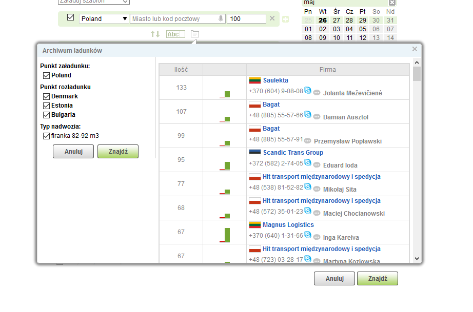Open the Załaduj szablon template dropdown
This screenshot has height=312, width=473.
click(94, 2)
